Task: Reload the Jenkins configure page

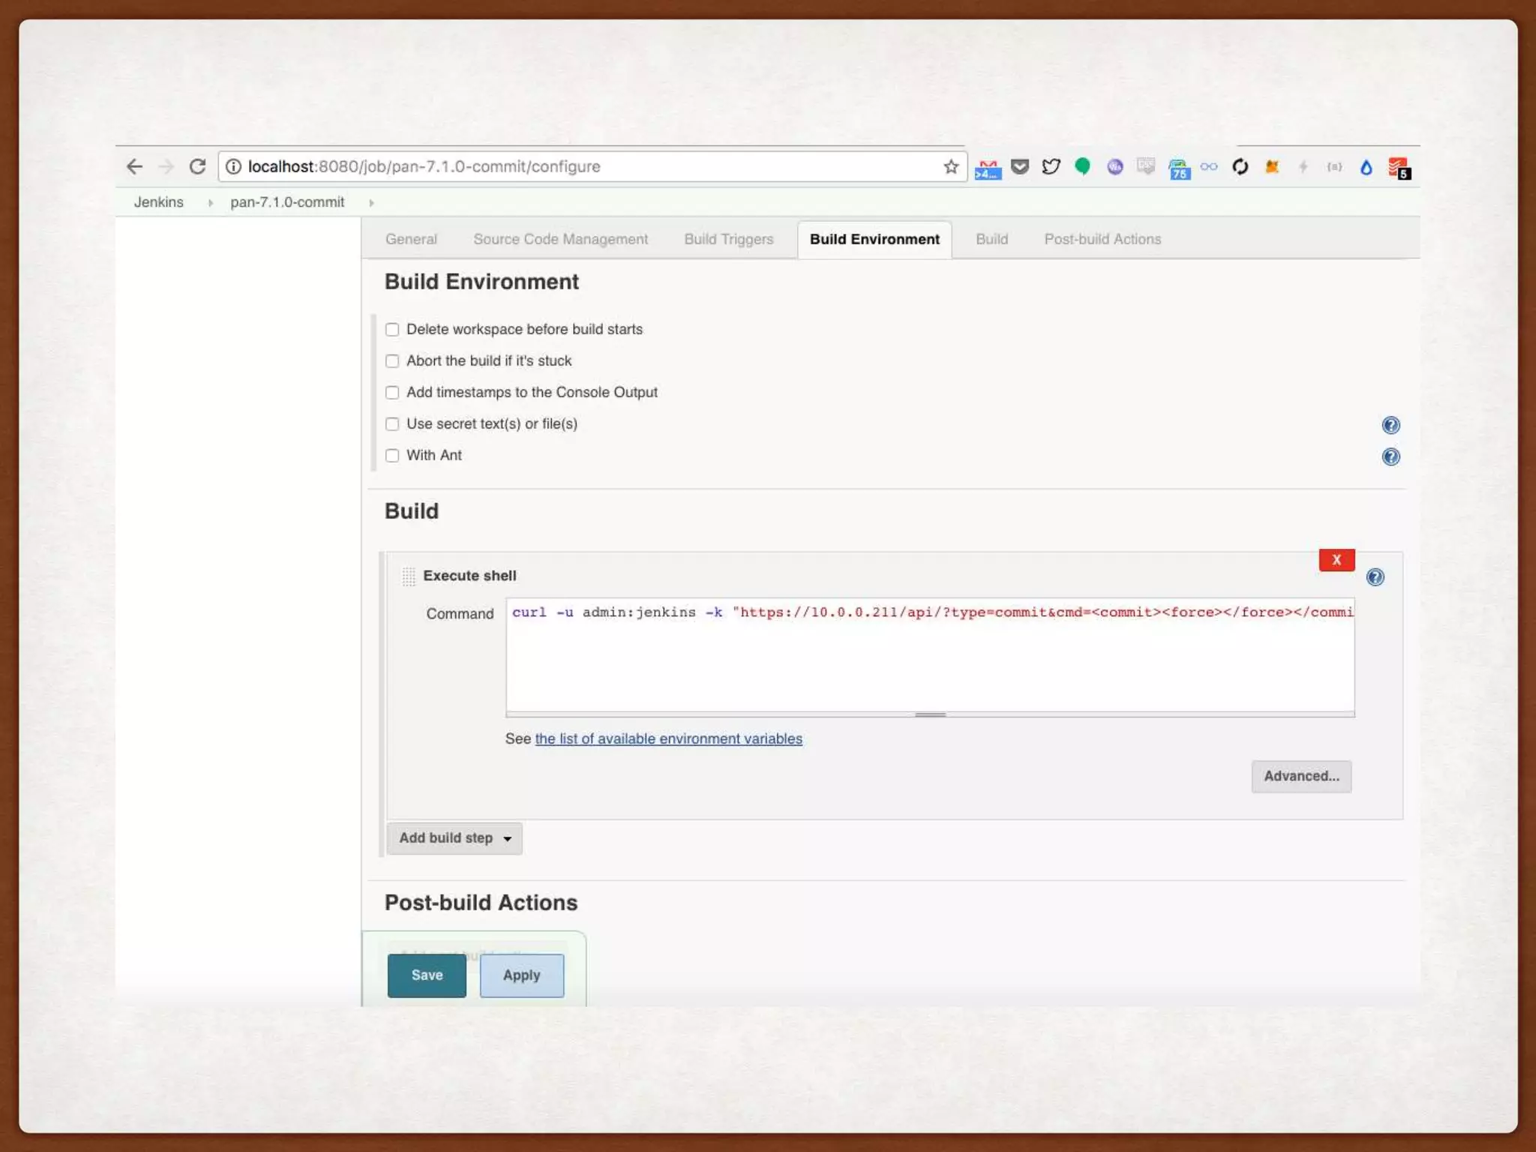Action: click(197, 166)
